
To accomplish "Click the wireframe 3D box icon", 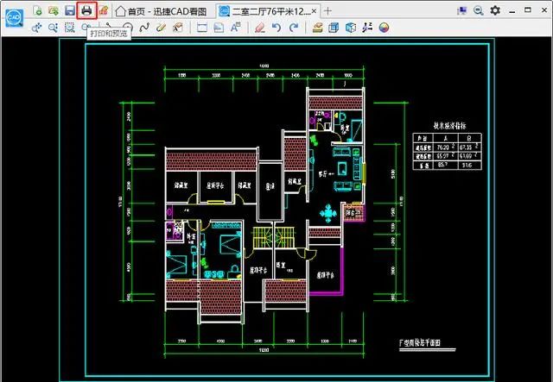I will (334, 28).
